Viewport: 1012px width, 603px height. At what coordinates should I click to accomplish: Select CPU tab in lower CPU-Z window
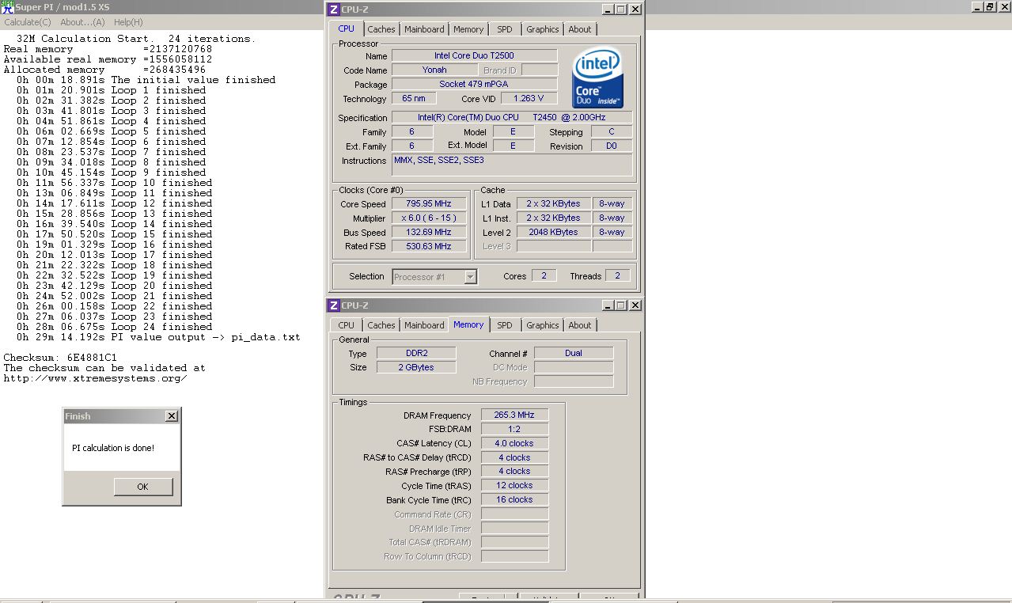coord(347,325)
